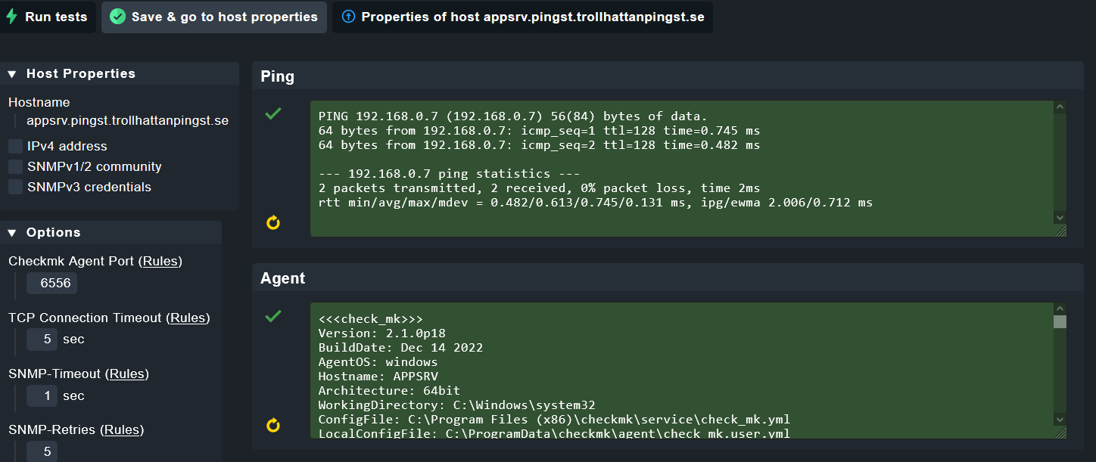Open Rules link for TCP Connection Timeout
The width and height of the screenshot is (1096, 462).
point(188,318)
